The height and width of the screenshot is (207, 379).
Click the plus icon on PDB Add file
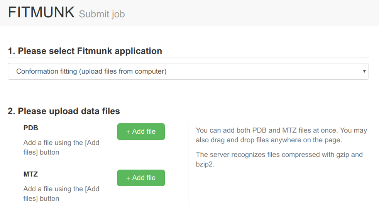tap(129, 132)
